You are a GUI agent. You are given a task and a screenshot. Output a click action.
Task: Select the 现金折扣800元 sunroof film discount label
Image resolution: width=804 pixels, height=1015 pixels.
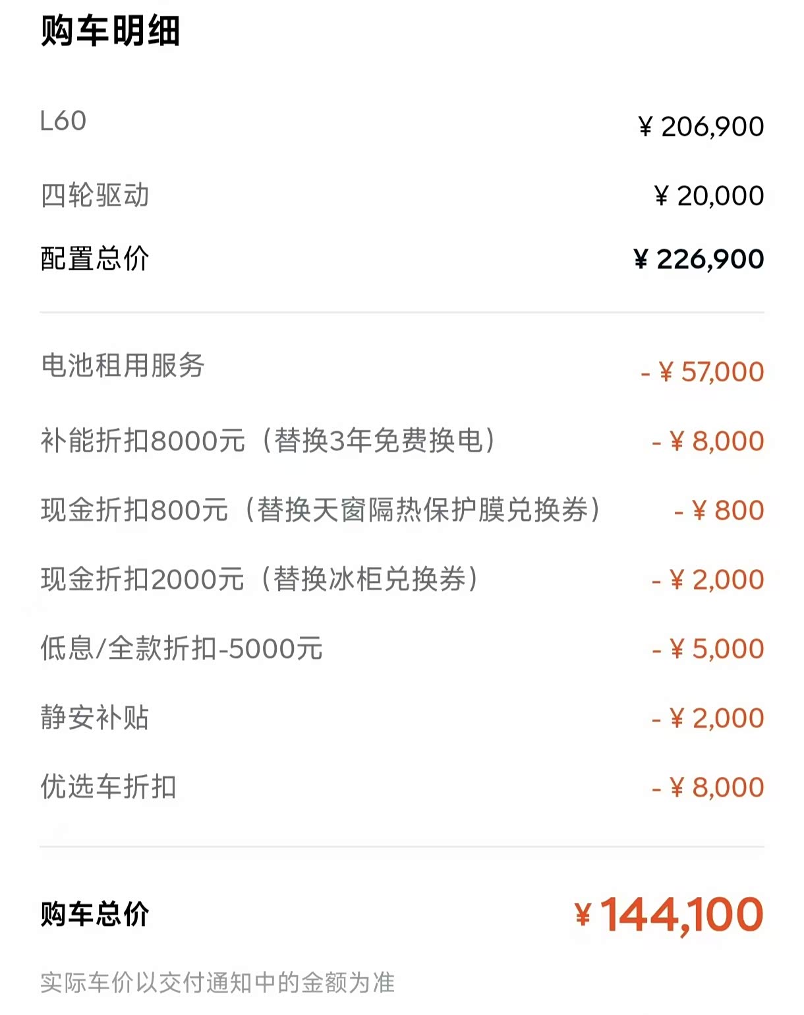[320, 510]
